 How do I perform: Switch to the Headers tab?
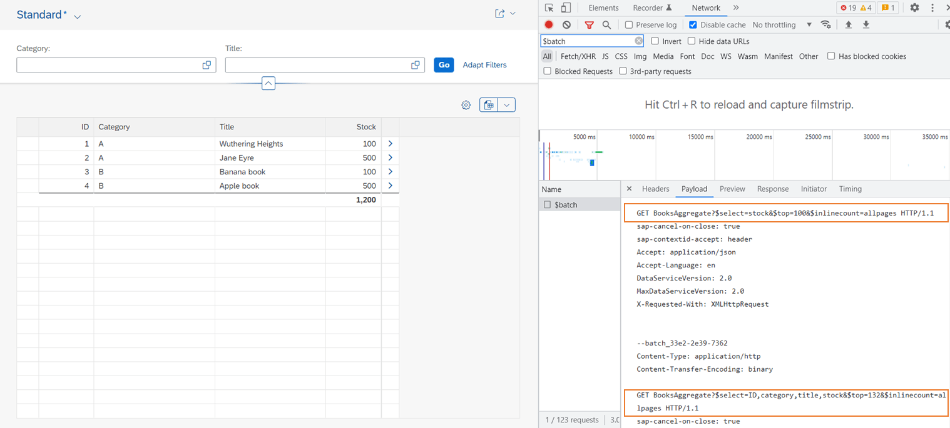655,189
